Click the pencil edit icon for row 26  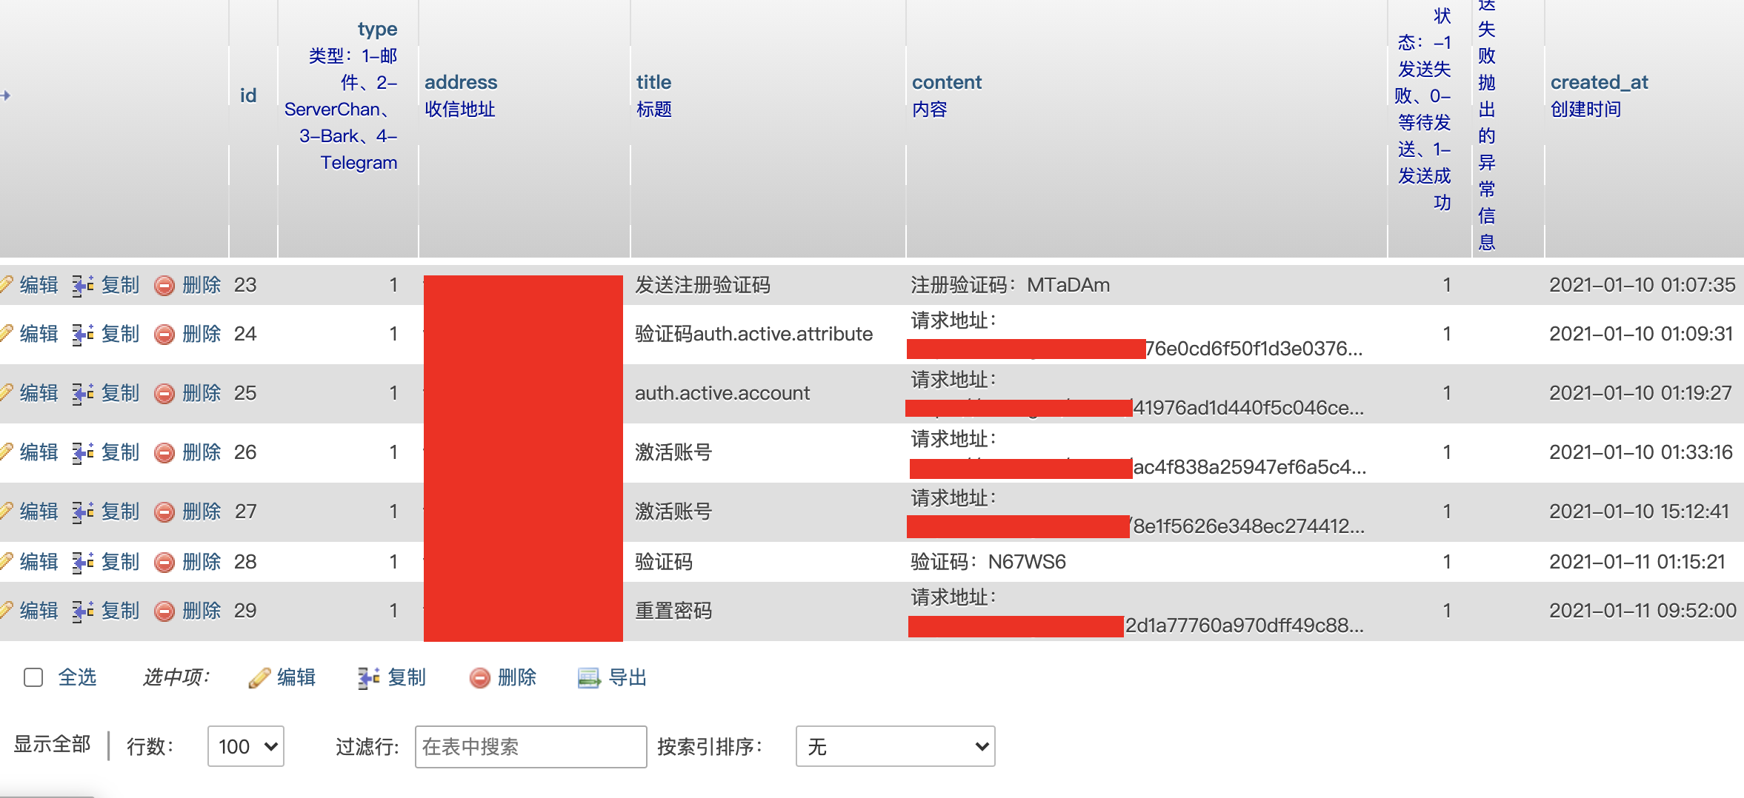tap(6, 452)
